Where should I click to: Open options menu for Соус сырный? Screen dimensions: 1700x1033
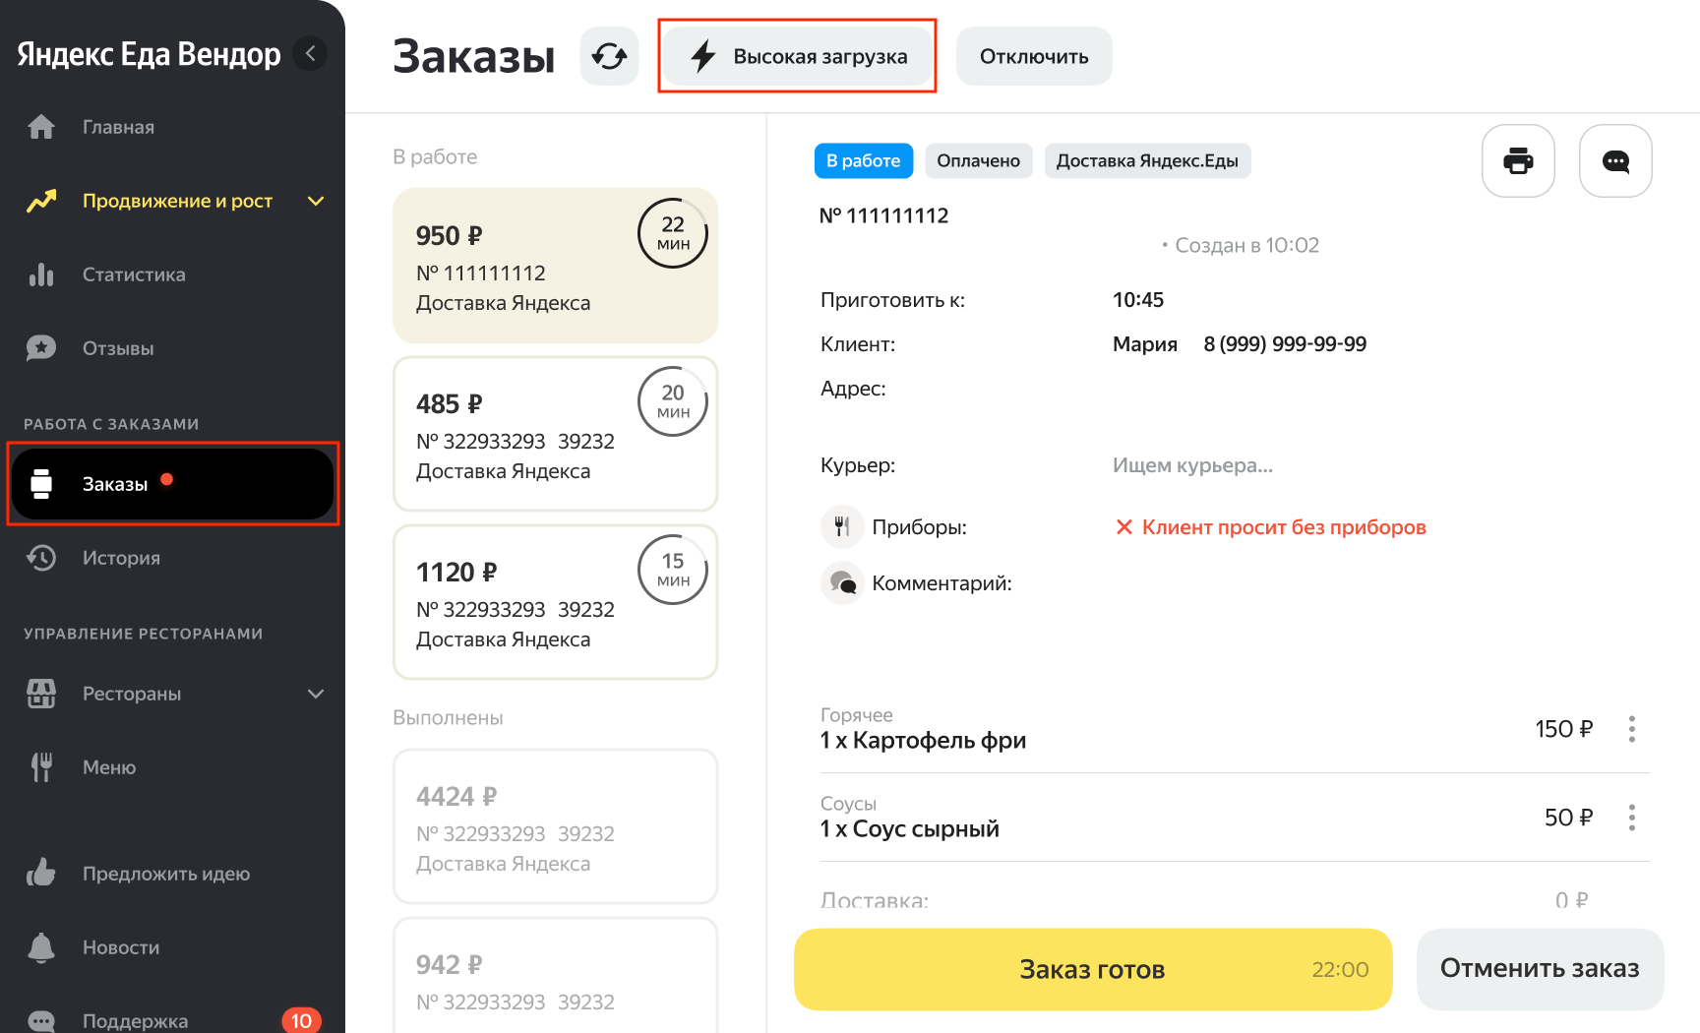[1631, 818]
